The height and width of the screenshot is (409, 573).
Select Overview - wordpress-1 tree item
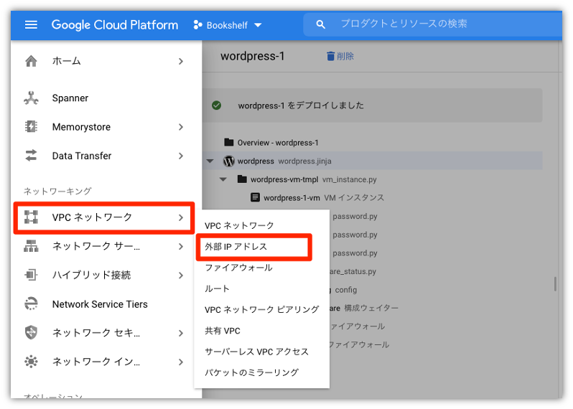click(x=278, y=143)
